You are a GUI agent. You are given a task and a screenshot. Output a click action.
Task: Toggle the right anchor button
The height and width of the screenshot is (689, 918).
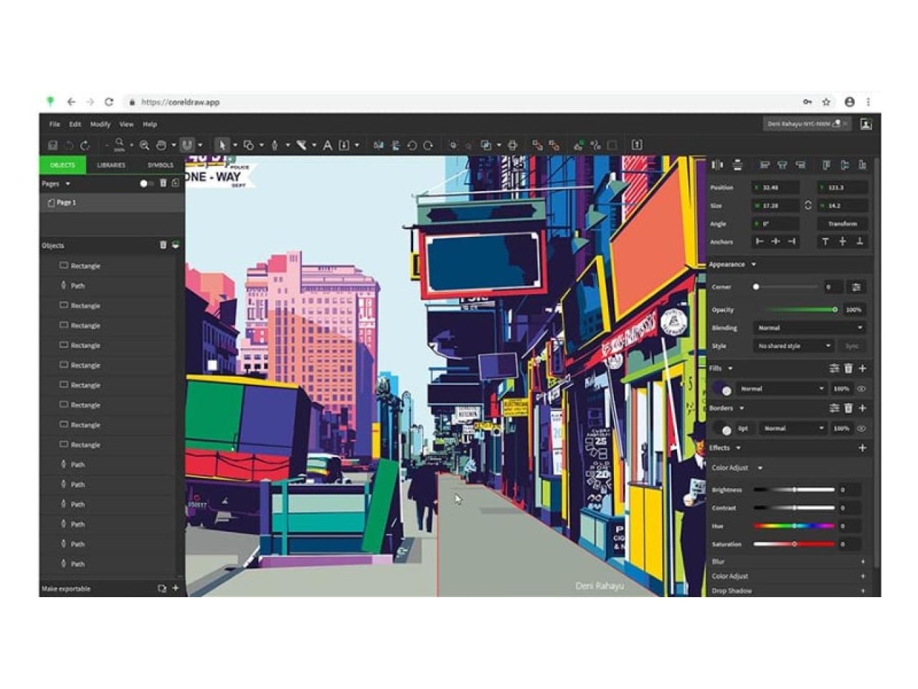coord(792,242)
